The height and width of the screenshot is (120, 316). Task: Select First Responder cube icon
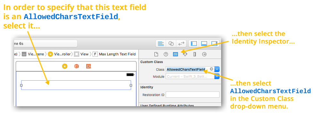point(77,66)
